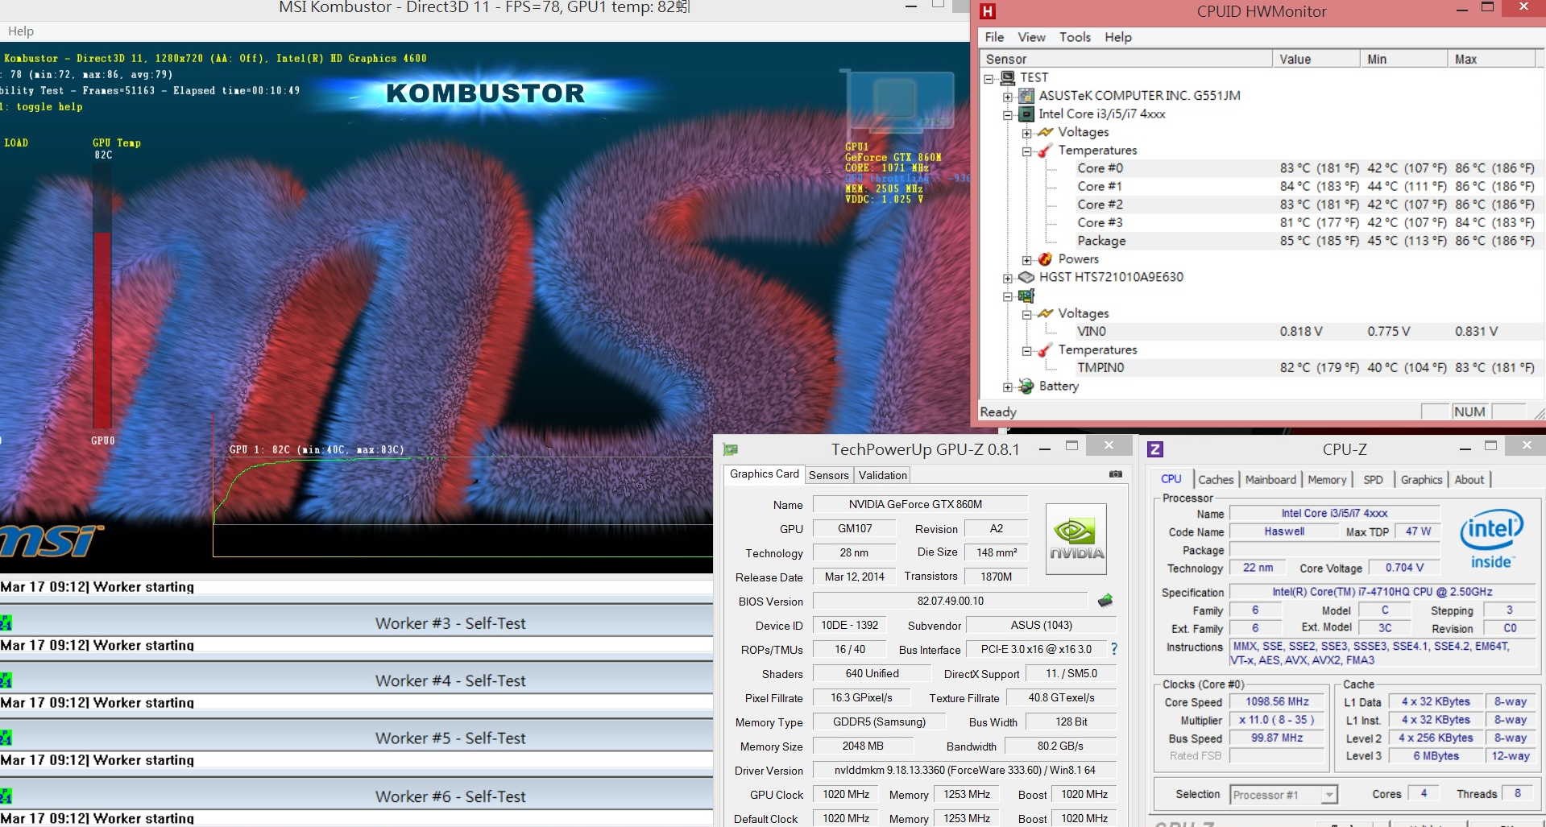
Task: Switch to GPU-Z Validation tab
Action: [882, 475]
